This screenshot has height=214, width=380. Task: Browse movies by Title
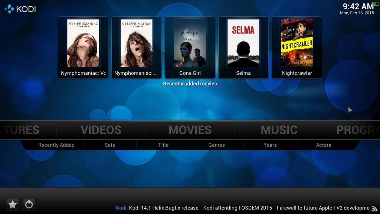pyautogui.click(x=163, y=145)
